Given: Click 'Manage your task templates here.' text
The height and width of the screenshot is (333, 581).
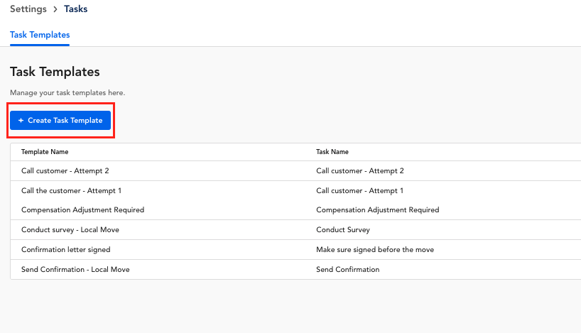Looking at the screenshot, I should pos(67,92).
